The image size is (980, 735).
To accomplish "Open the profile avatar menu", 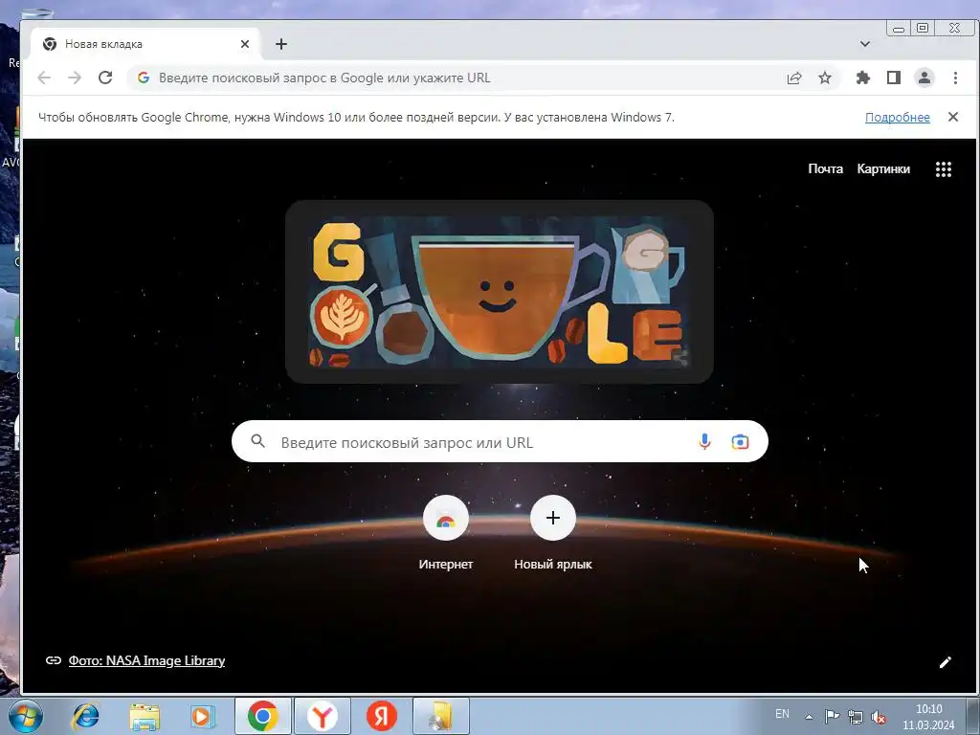I will click(x=924, y=78).
